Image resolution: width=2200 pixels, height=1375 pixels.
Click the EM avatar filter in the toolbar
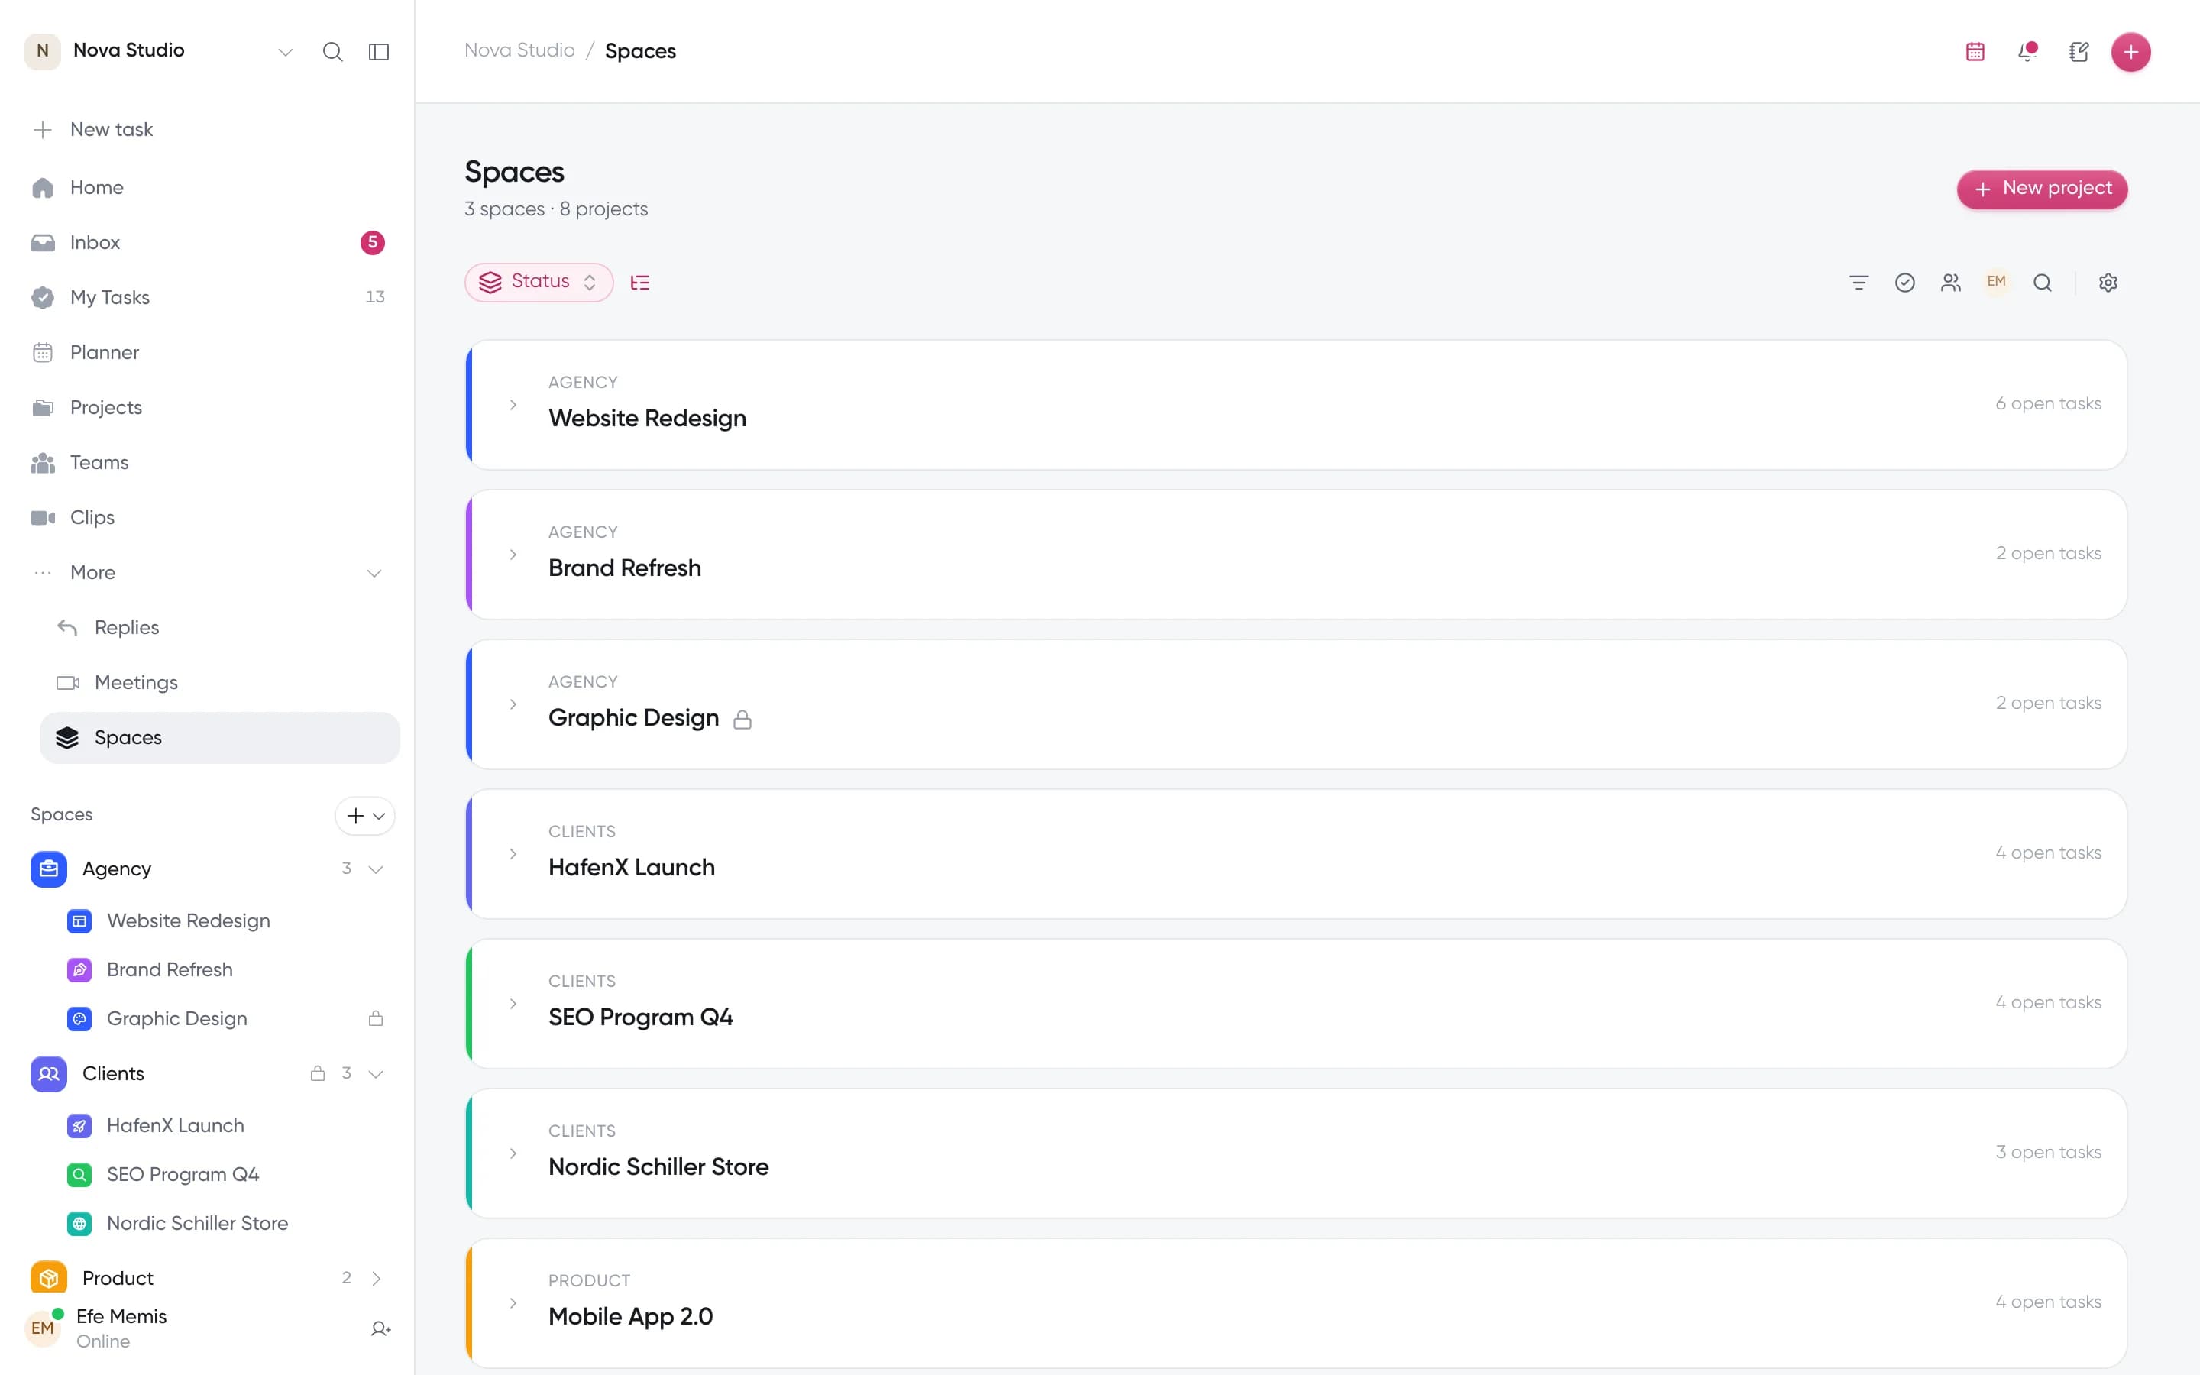[1996, 282]
